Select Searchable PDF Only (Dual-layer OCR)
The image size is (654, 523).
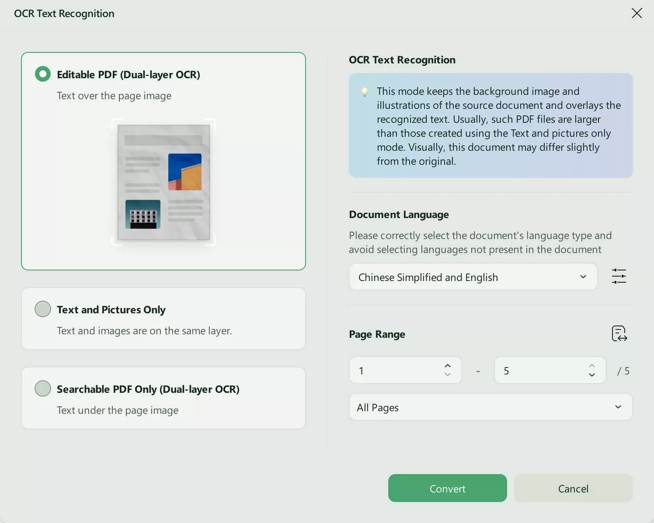(x=42, y=388)
